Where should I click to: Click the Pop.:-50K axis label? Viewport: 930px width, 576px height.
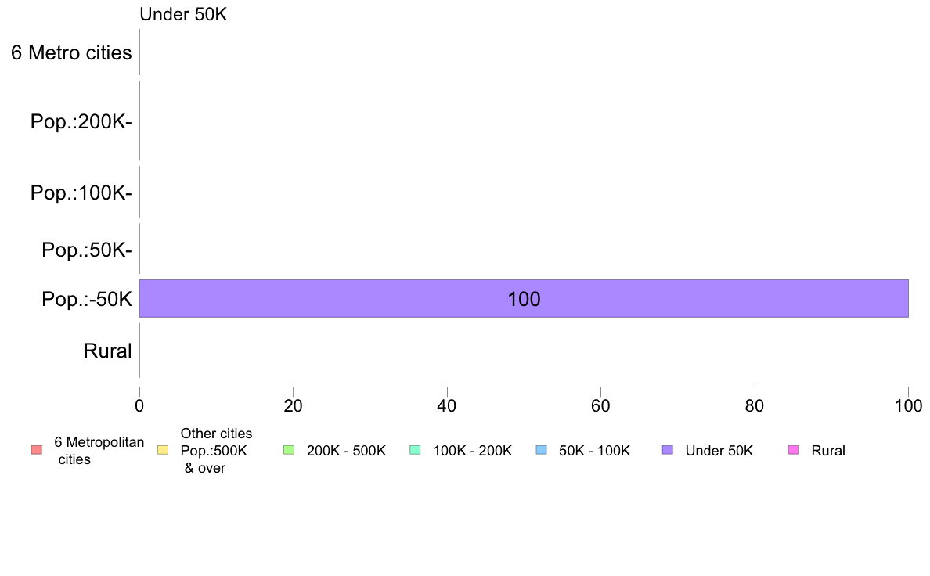[x=87, y=299]
